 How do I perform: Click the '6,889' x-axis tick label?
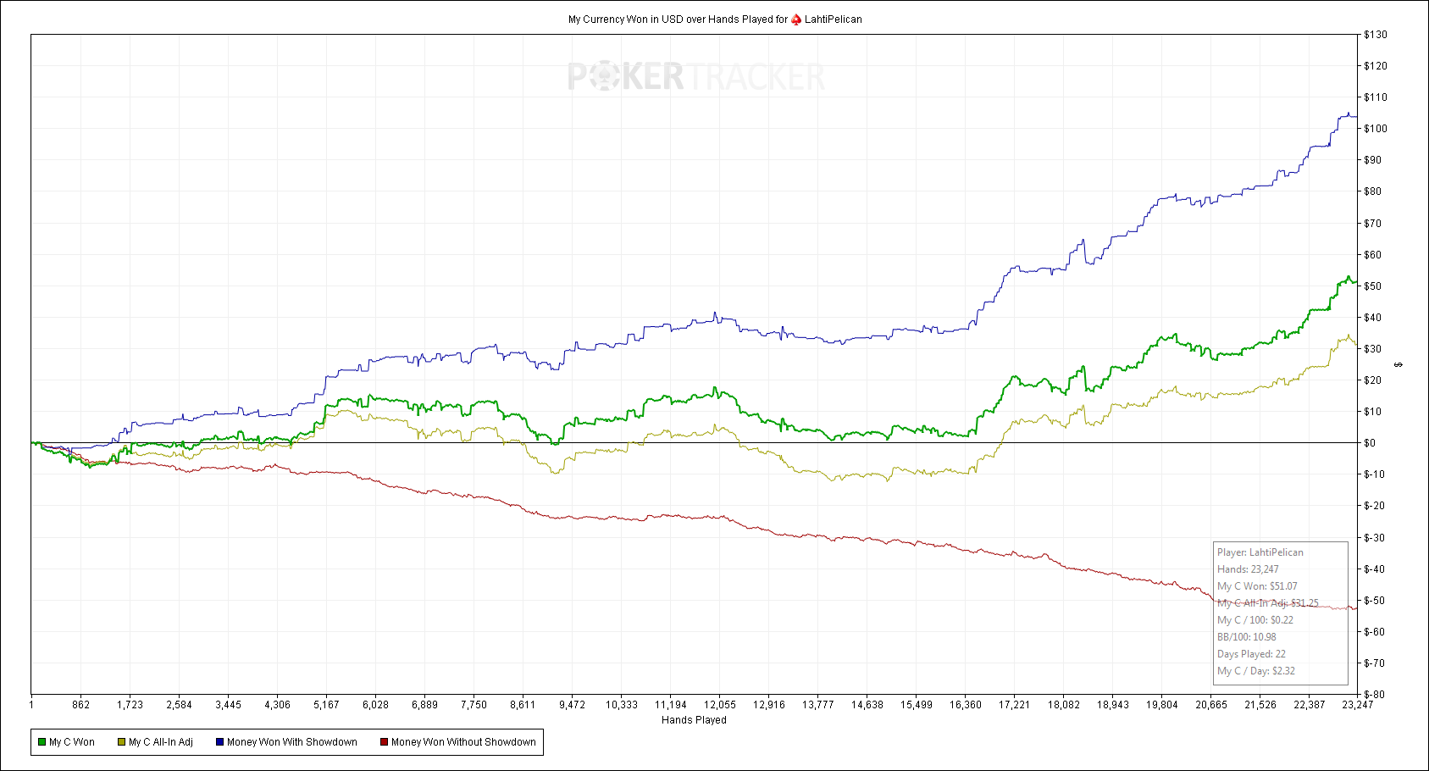coord(424,705)
